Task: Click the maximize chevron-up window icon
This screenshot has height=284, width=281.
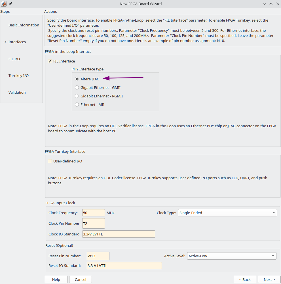Action: [x=271, y=4]
